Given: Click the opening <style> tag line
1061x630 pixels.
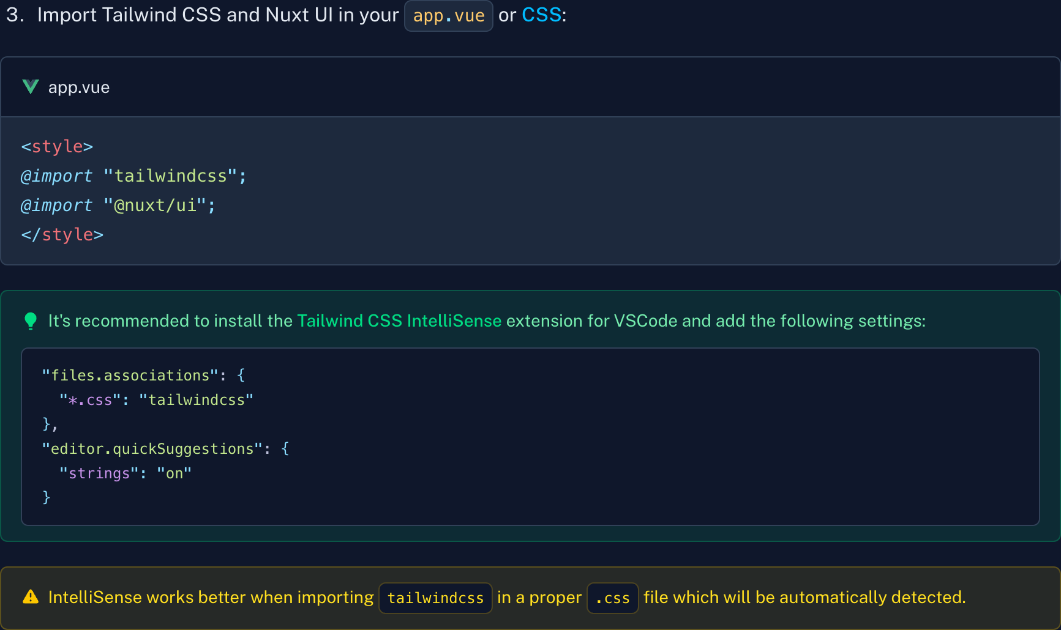Looking at the screenshot, I should [x=57, y=146].
